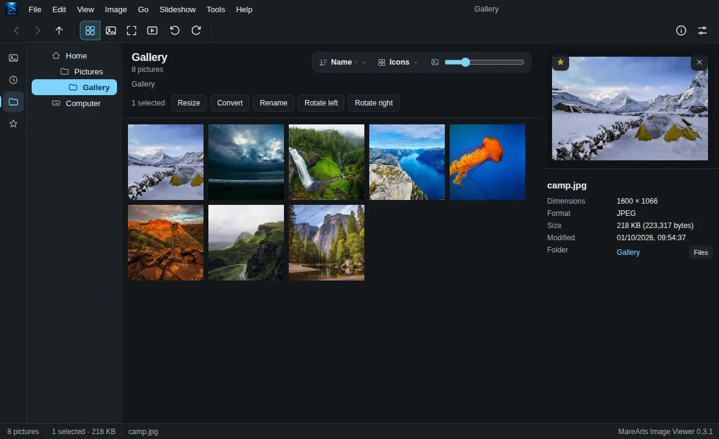719x439 pixels.
Task: Open the View menu
Action: 85,9
